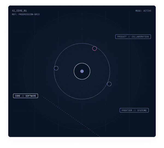Open the PRODUCT // COLLABORATION label
Viewport: 164px width, 148px height.
(x=133, y=37)
